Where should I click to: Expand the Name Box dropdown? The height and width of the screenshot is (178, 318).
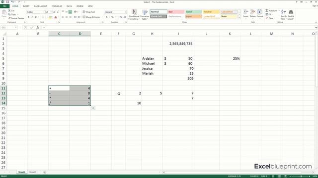point(15,28)
